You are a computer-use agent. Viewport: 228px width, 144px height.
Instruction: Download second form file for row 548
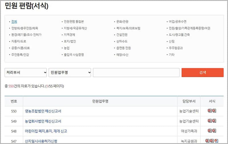pyautogui.click(x=214, y=131)
